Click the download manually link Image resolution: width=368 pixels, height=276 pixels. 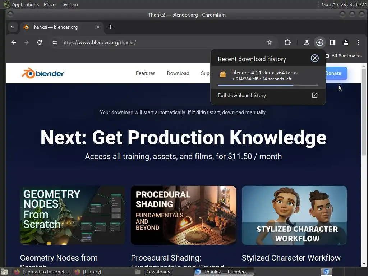(244, 112)
